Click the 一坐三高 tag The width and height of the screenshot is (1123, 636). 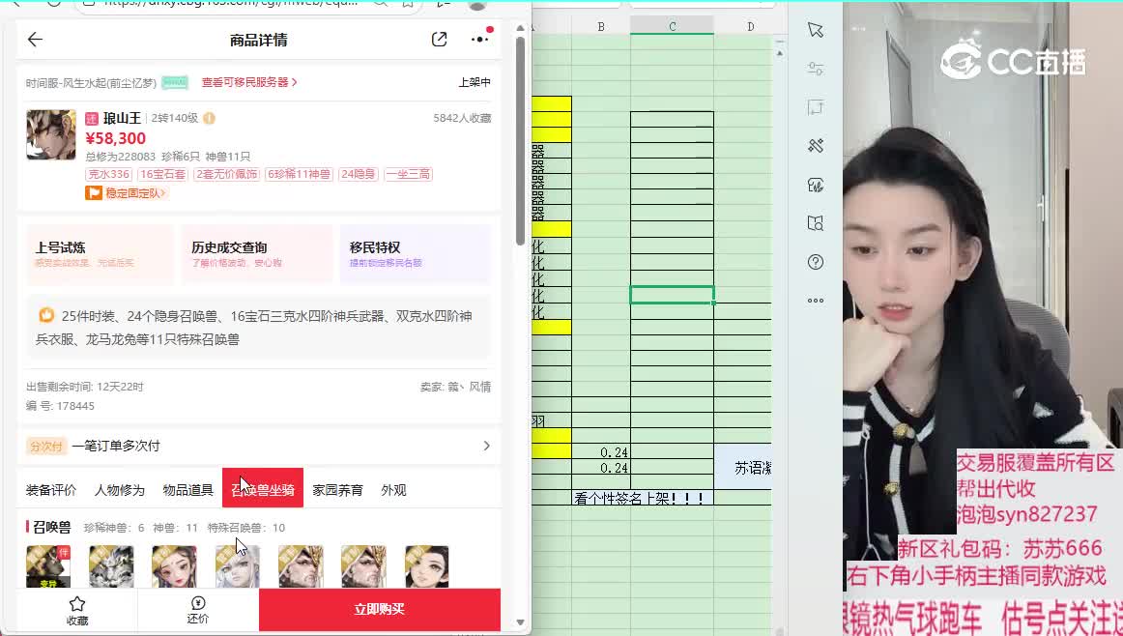[408, 174]
